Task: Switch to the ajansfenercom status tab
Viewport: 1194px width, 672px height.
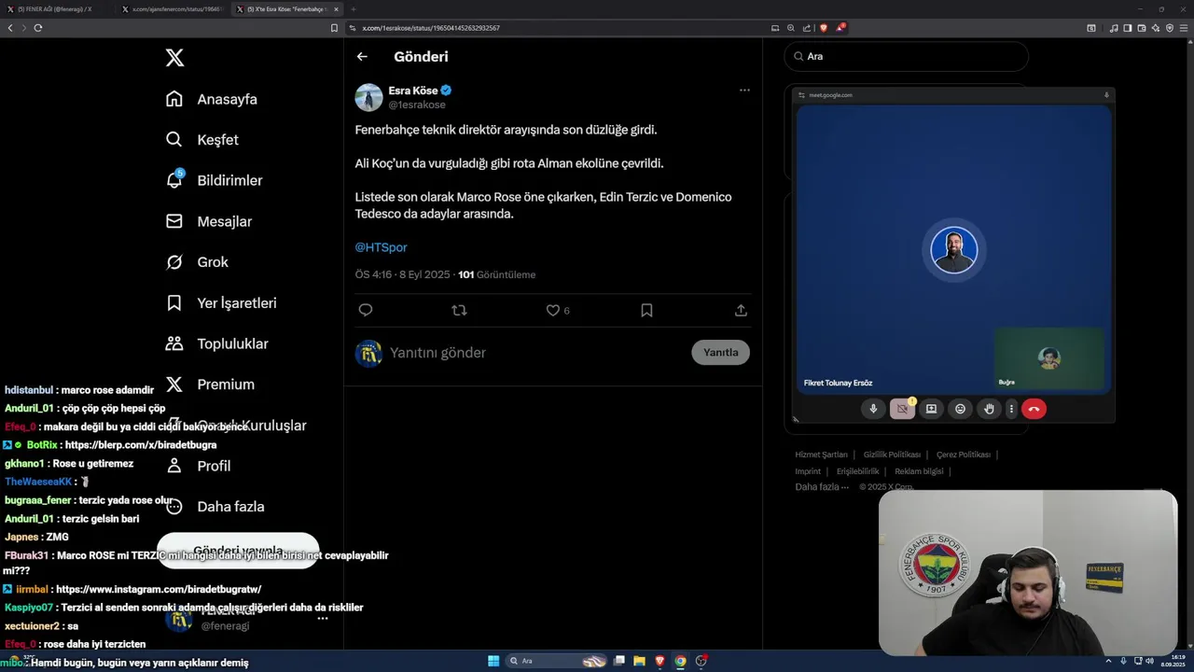Action: (x=173, y=9)
